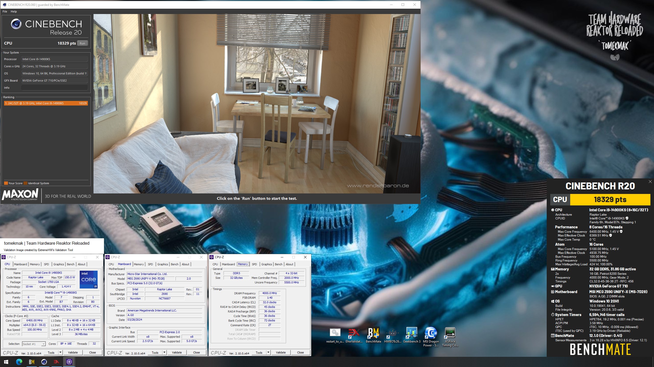This screenshot has height=367, width=654.
Task: Open the title icon menu of the CPU-Z Mainboard window
Action: coord(108,257)
